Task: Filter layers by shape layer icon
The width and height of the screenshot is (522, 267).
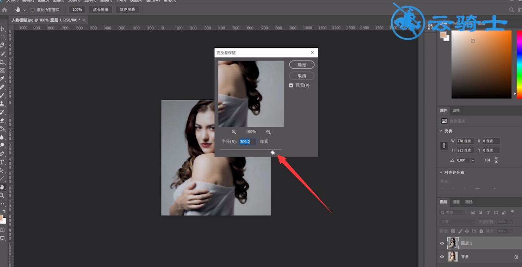Action: [496, 213]
